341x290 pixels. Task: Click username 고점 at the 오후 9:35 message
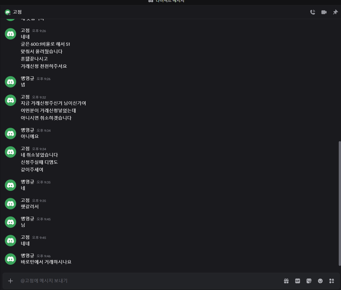tap(25, 200)
